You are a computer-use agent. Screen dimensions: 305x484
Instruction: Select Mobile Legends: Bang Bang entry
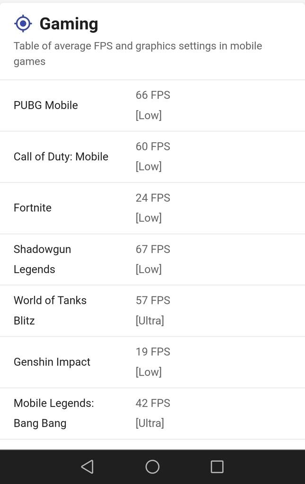click(x=53, y=413)
